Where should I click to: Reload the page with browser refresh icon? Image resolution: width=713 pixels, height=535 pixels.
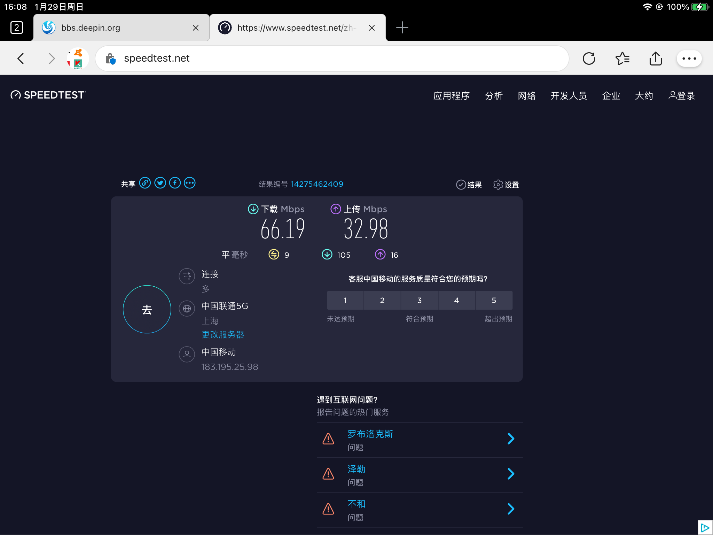tap(588, 58)
